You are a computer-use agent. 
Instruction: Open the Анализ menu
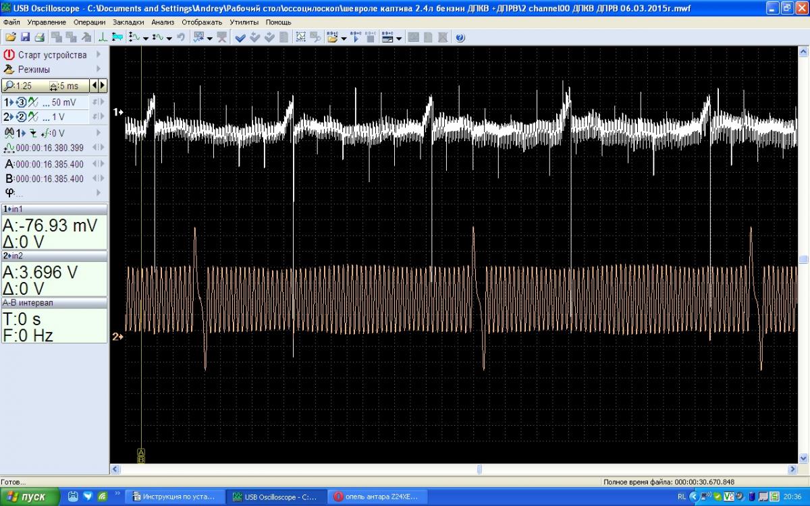click(163, 22)
